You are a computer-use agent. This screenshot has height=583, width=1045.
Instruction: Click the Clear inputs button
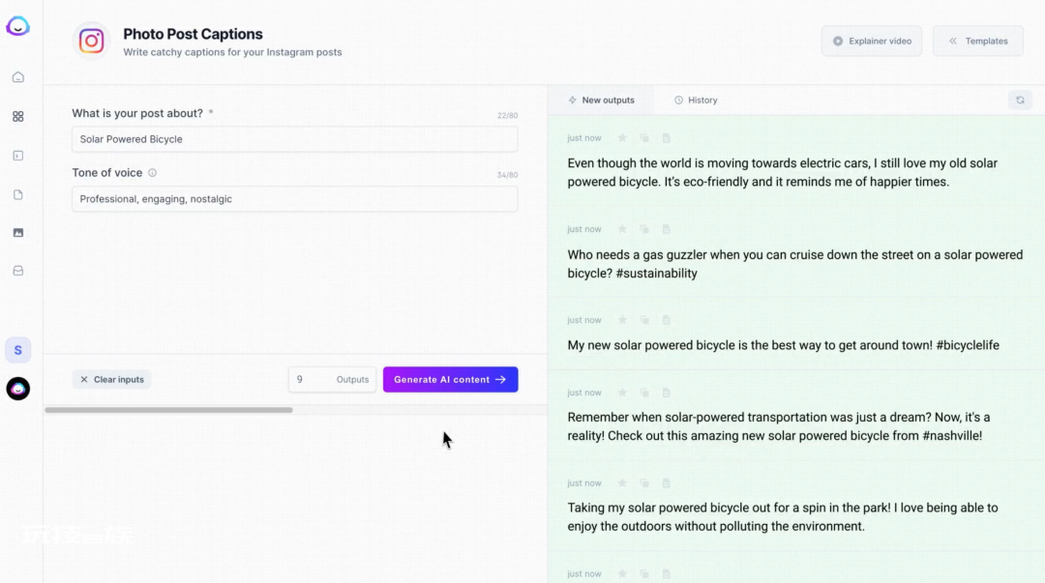pos(111,379)
